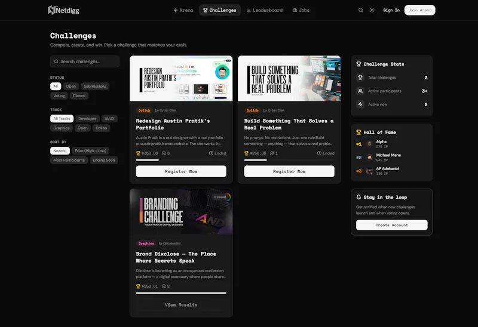478x327 pixels.
Task: Select the All Tracks filter
Action: (62, 119)
